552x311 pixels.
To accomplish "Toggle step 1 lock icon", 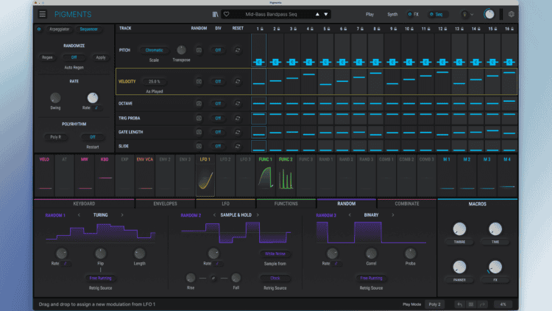I will pyautogui.click(x=262, y=29).
